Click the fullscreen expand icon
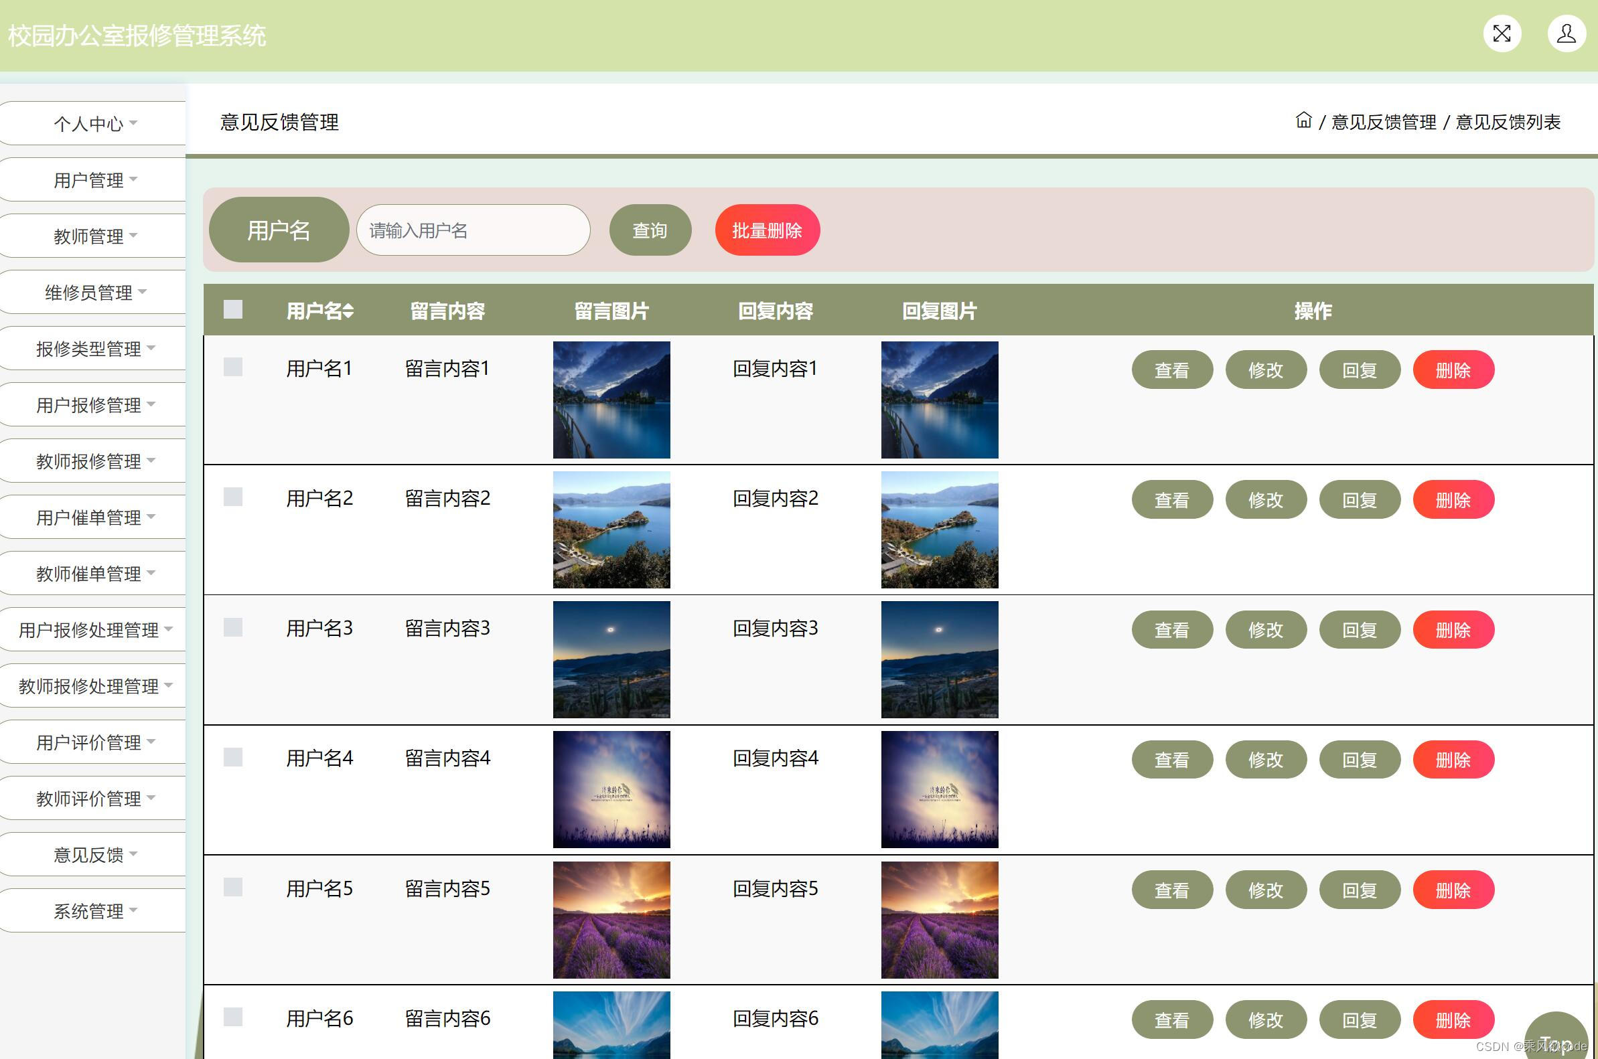The height and width of the screenshot is (1059, 1598). [1502, 32]
